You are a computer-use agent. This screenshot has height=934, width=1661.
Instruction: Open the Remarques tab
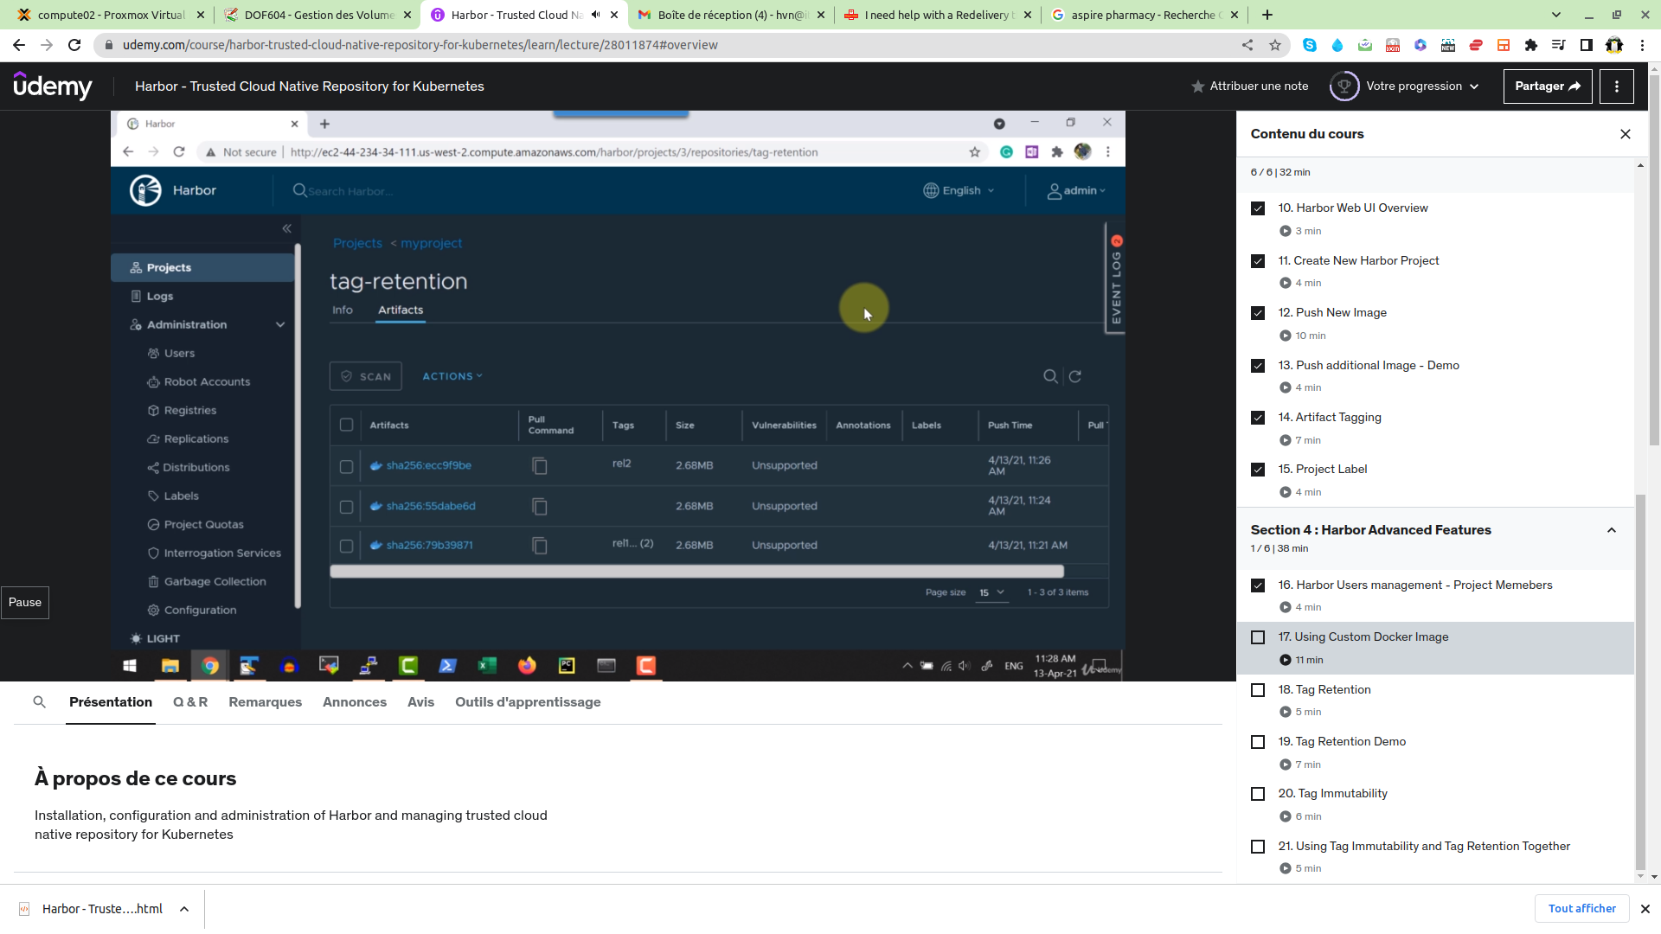pyautogui.click(x=265, y=702)
